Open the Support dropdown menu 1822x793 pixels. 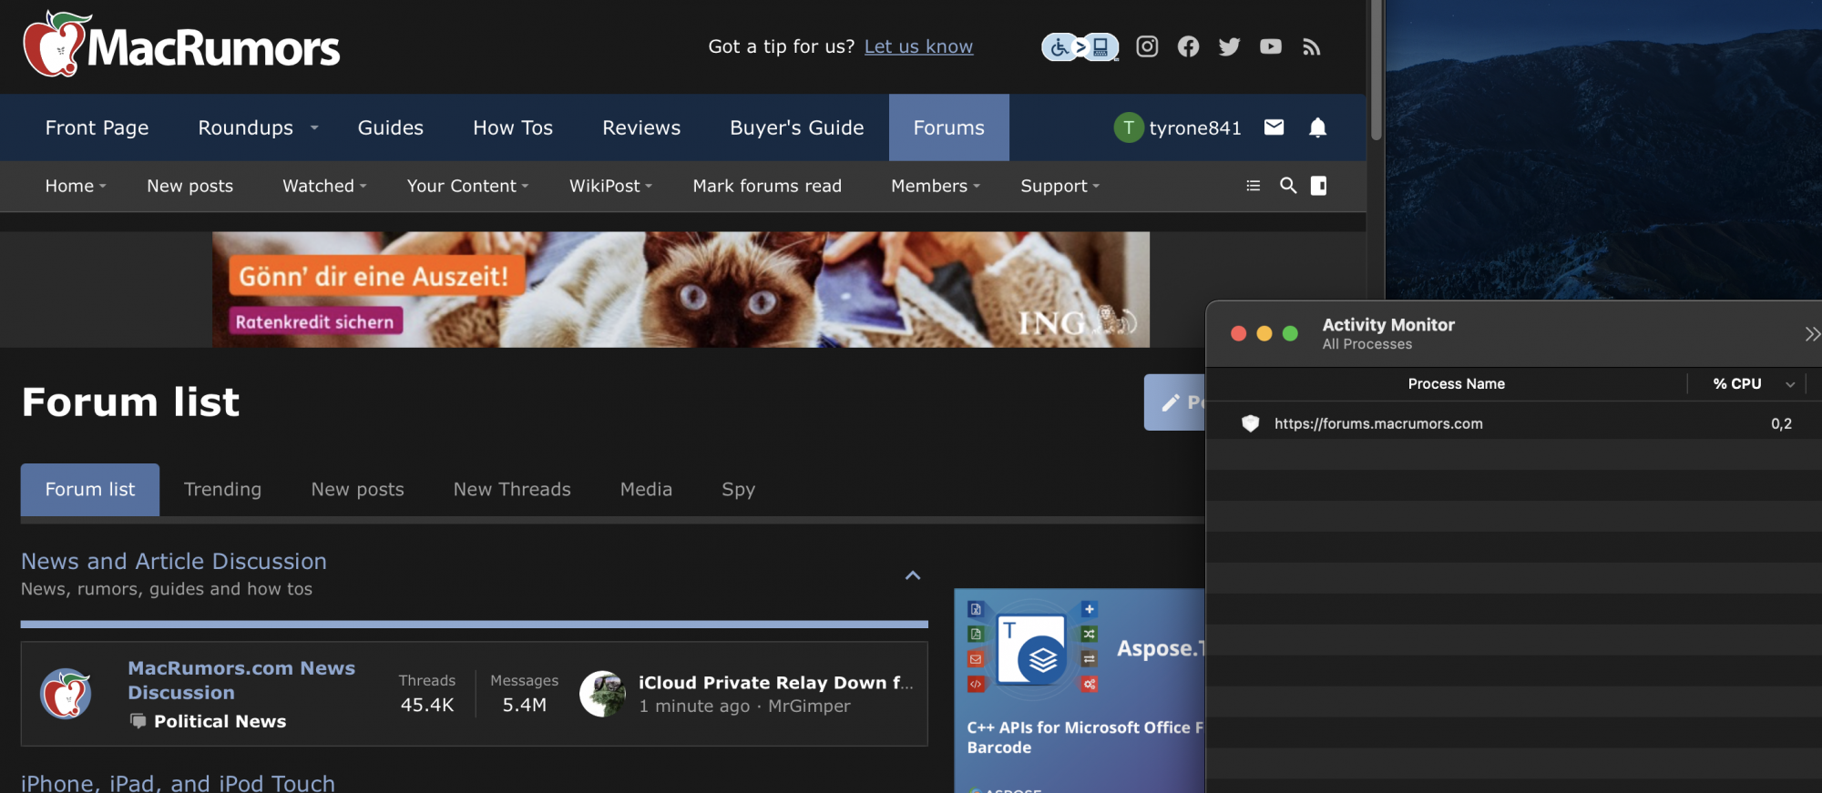coord(1060,186)
